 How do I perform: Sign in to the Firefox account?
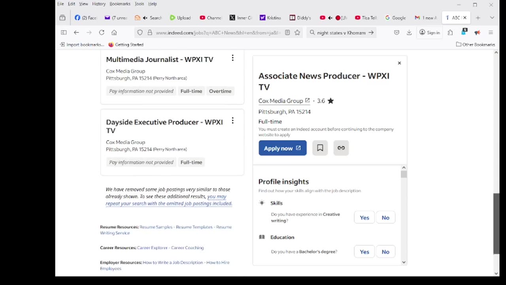tap(430, 32)
